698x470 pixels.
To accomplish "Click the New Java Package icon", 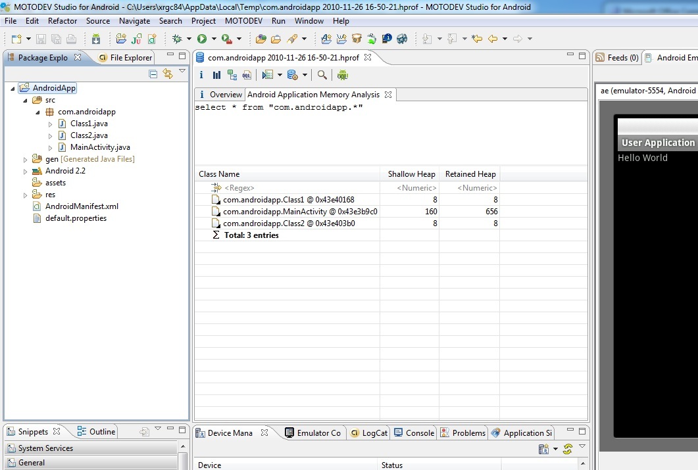I will [121, 39].
